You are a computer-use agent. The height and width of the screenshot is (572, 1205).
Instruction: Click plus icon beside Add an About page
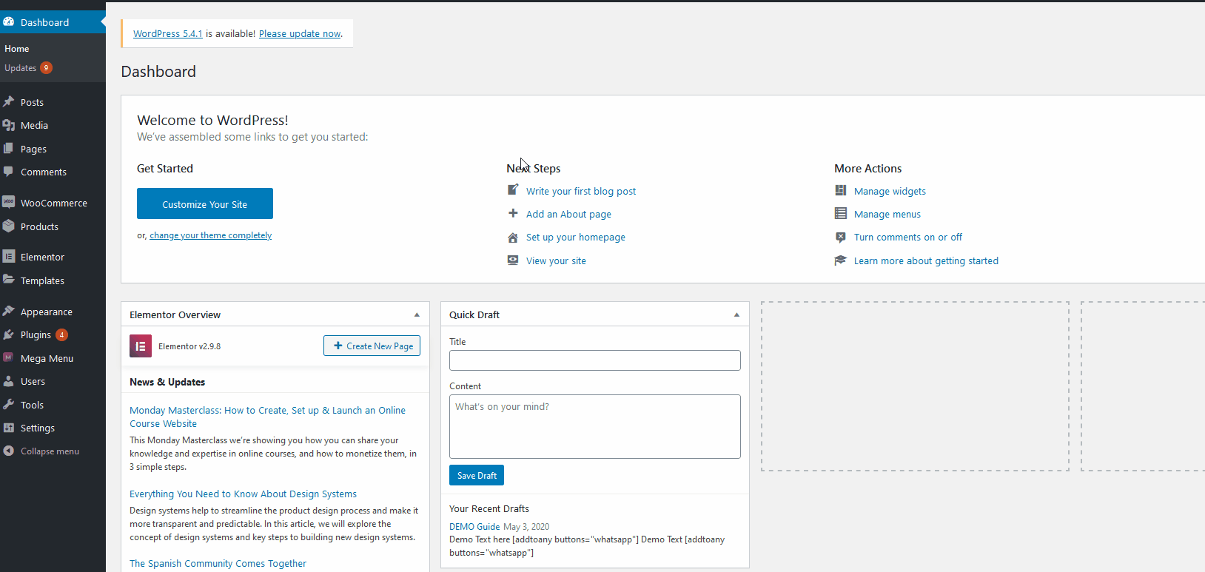[x=513, y=213]
